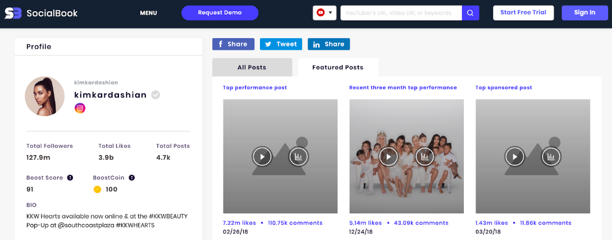
Task: Open the YouTube platform selector dropdown
Action: (325, 13)
